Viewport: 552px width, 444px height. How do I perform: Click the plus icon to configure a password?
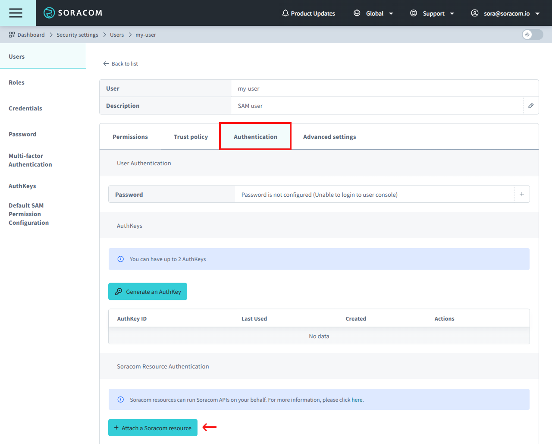pos(522,194)
